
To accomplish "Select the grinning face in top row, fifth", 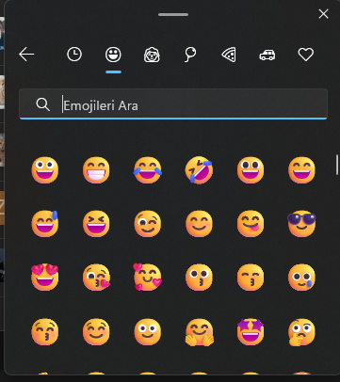I will tap(251, 170).
